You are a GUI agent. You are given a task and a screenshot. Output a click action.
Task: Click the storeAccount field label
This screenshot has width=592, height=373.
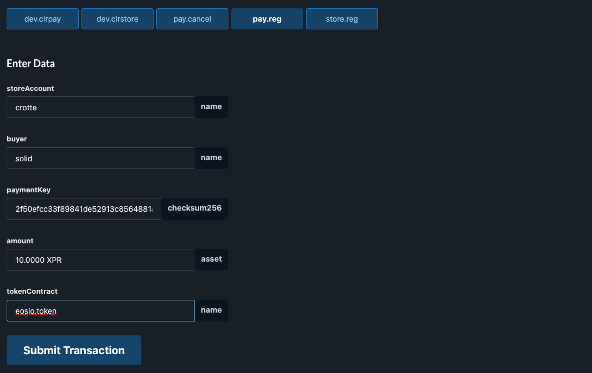(x=30, y=88)
